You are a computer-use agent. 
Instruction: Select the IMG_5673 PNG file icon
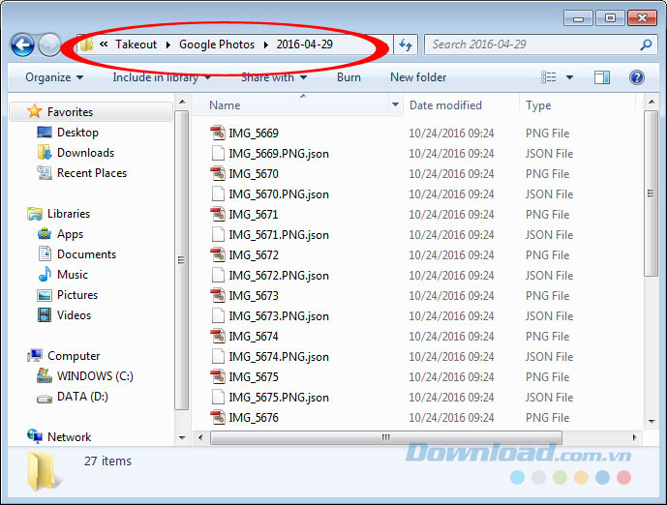(218, 295)
